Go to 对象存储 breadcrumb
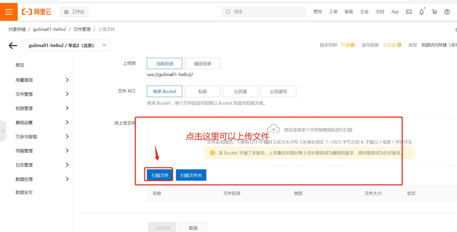The height and width of the screenshot is (232, 457). tap(17, 29)
